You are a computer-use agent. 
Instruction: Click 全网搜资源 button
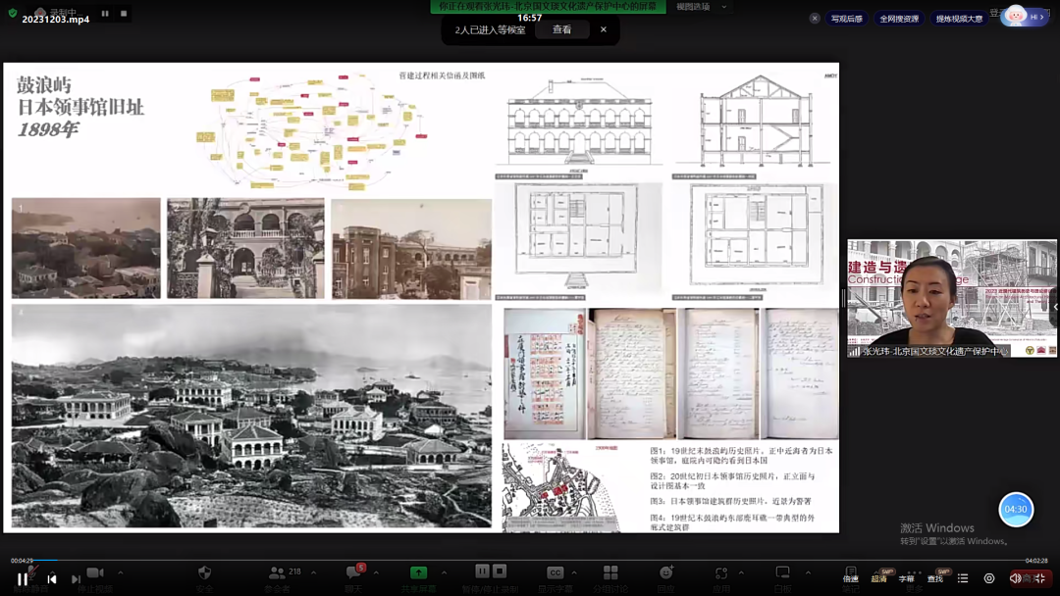point(899,19)
